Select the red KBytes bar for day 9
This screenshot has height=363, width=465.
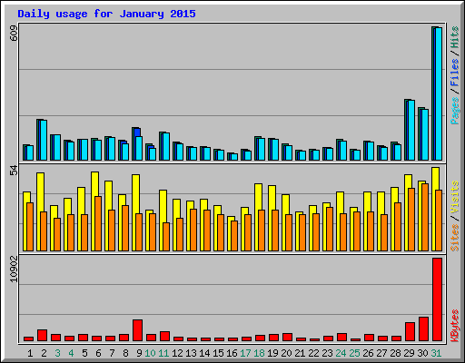pyautogui.click(x=137, y=330)
